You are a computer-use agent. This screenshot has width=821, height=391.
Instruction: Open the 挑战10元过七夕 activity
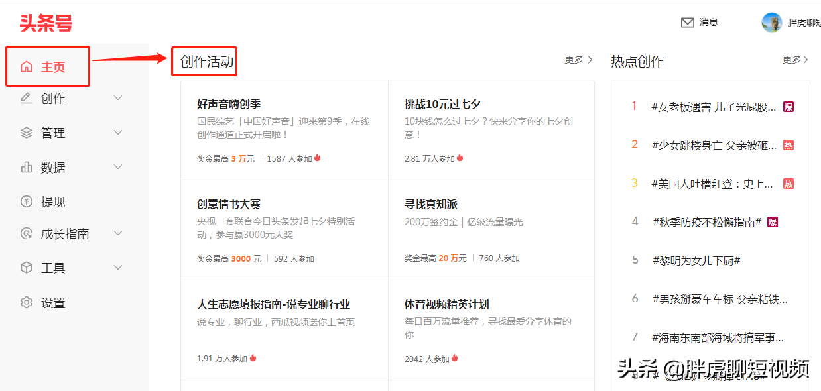[x=442, y=104]
